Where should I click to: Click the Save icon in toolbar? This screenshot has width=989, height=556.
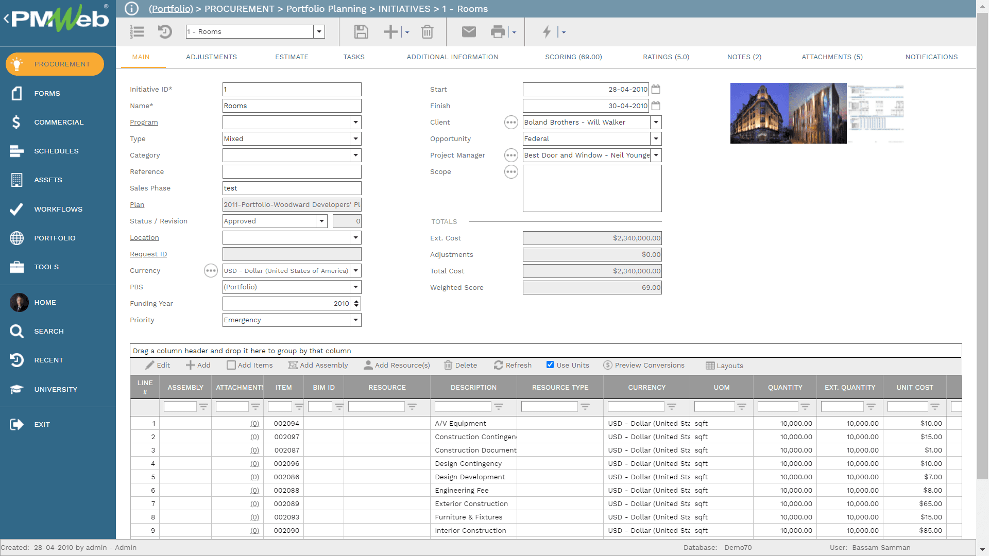point(361,31)
